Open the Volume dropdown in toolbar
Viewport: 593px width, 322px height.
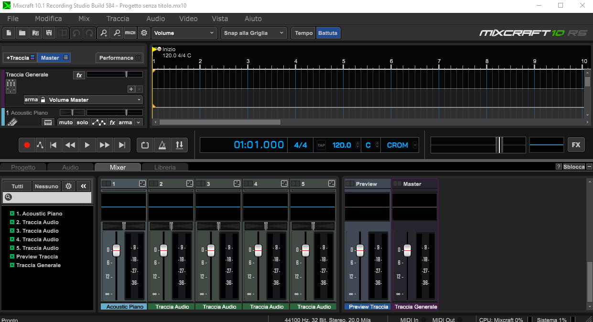[x=185, y=33]
